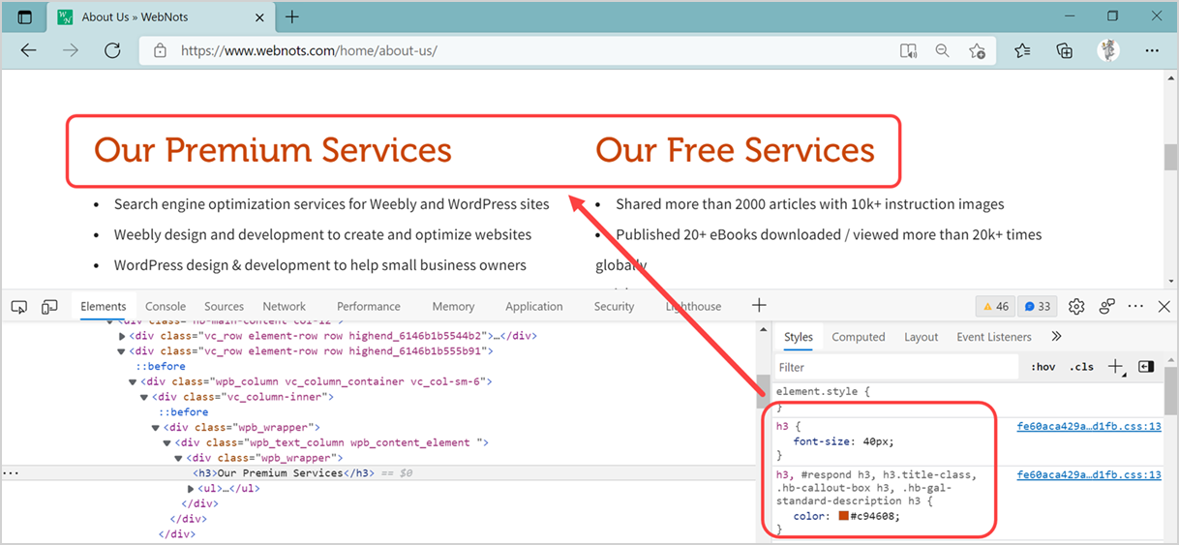Toggle the :hov element state panel
The width and height of the screenshot is (1179, 545).
[x=1043, y=367]
